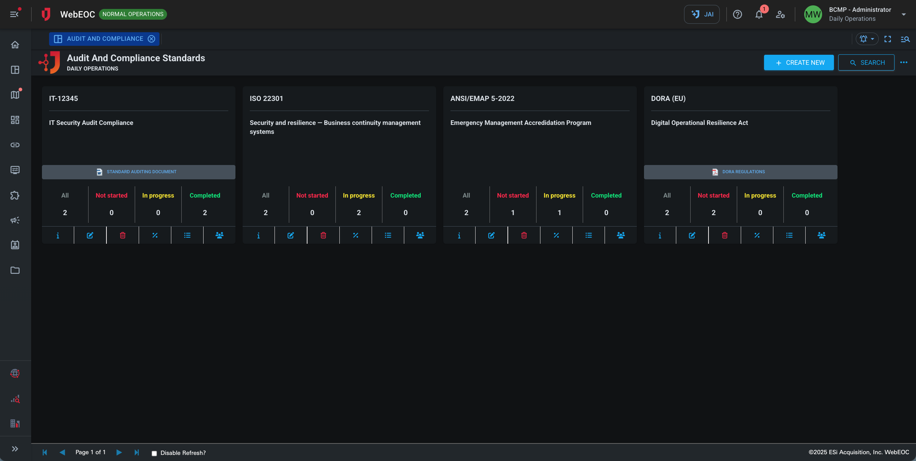Open Standard Auditing Document attachment

138,172
